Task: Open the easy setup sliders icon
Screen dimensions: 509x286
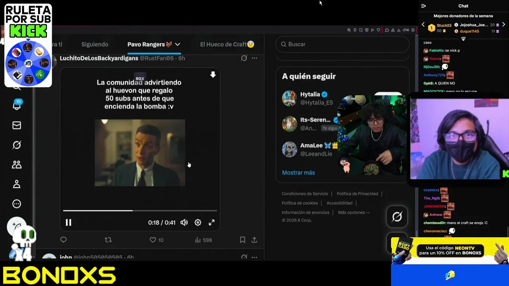Action: pyautogui.click(x=413, y=30)
